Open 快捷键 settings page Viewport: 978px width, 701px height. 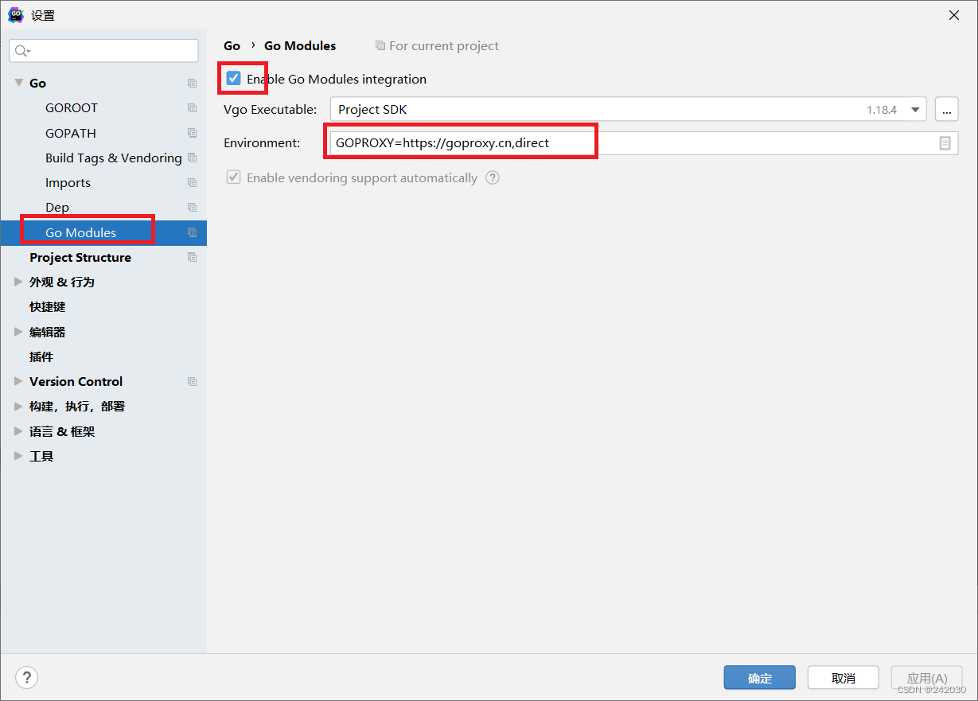(x=48, y=306)
